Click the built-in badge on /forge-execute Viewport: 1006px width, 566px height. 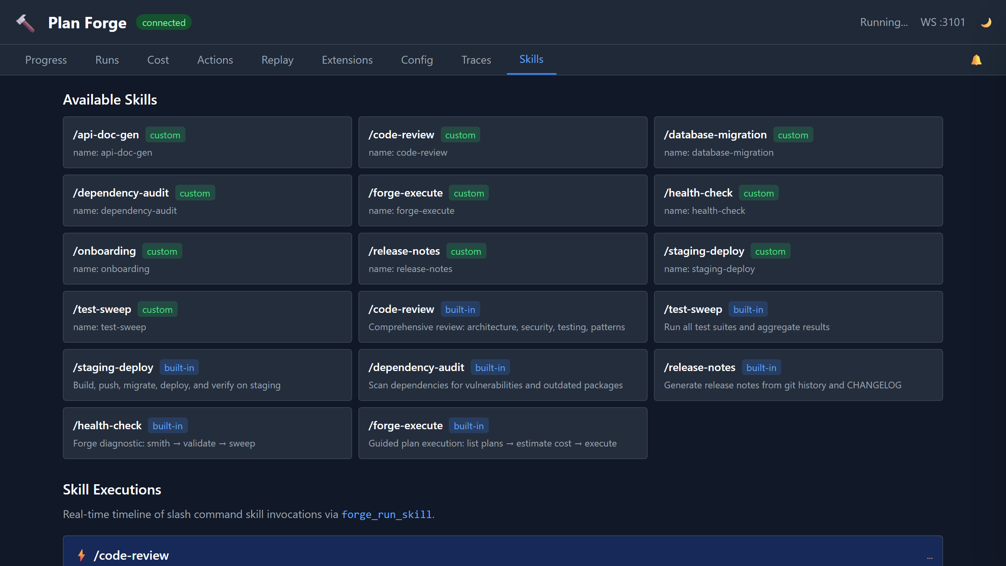[469, 425]
